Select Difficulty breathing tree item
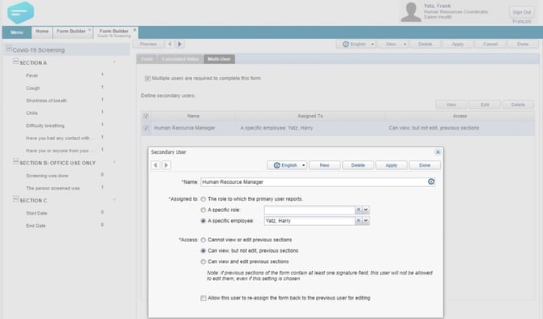Screen dimensions: 543x319 pyautogui.click(x=45, y=125)
